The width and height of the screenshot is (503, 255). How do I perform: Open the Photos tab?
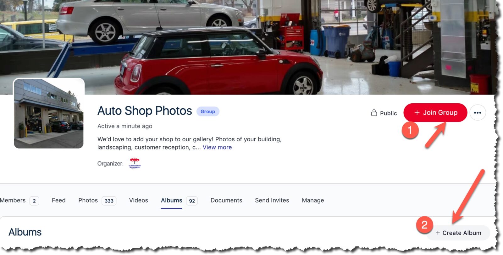(x=88, y=200)
